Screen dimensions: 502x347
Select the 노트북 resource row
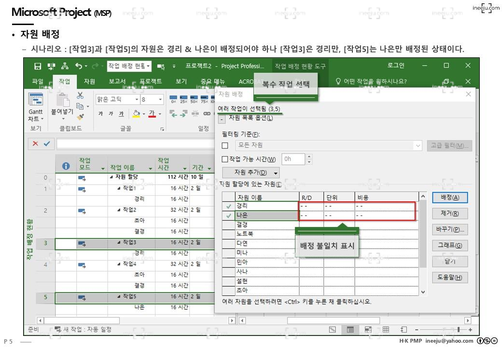(320, 234)
